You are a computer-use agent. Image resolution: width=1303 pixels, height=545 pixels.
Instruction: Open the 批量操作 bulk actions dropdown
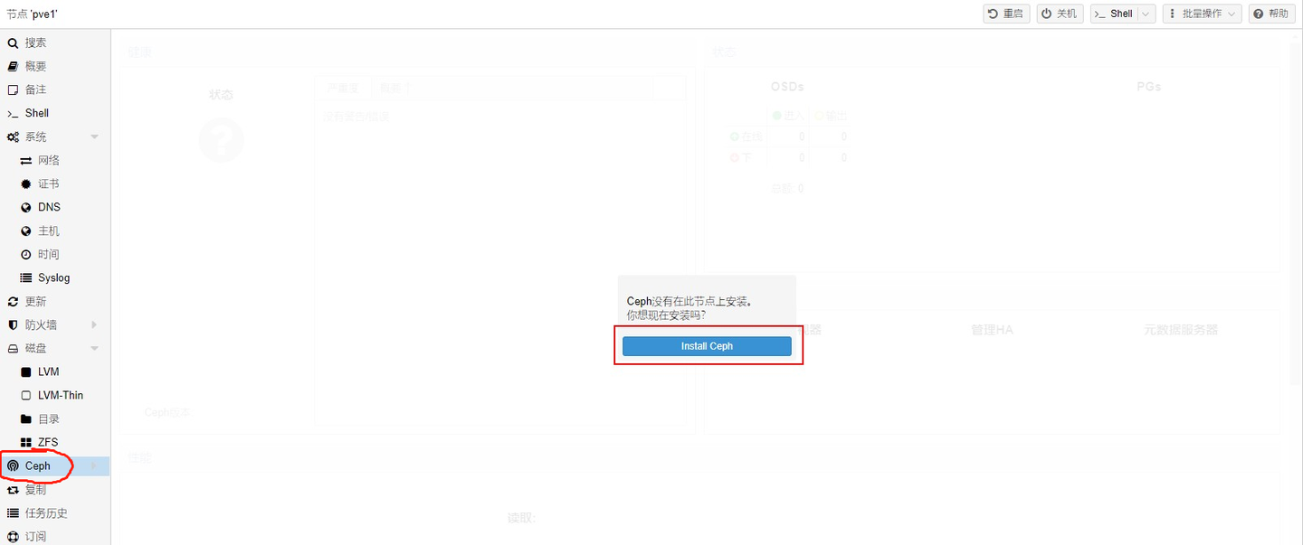[1202, 14]
